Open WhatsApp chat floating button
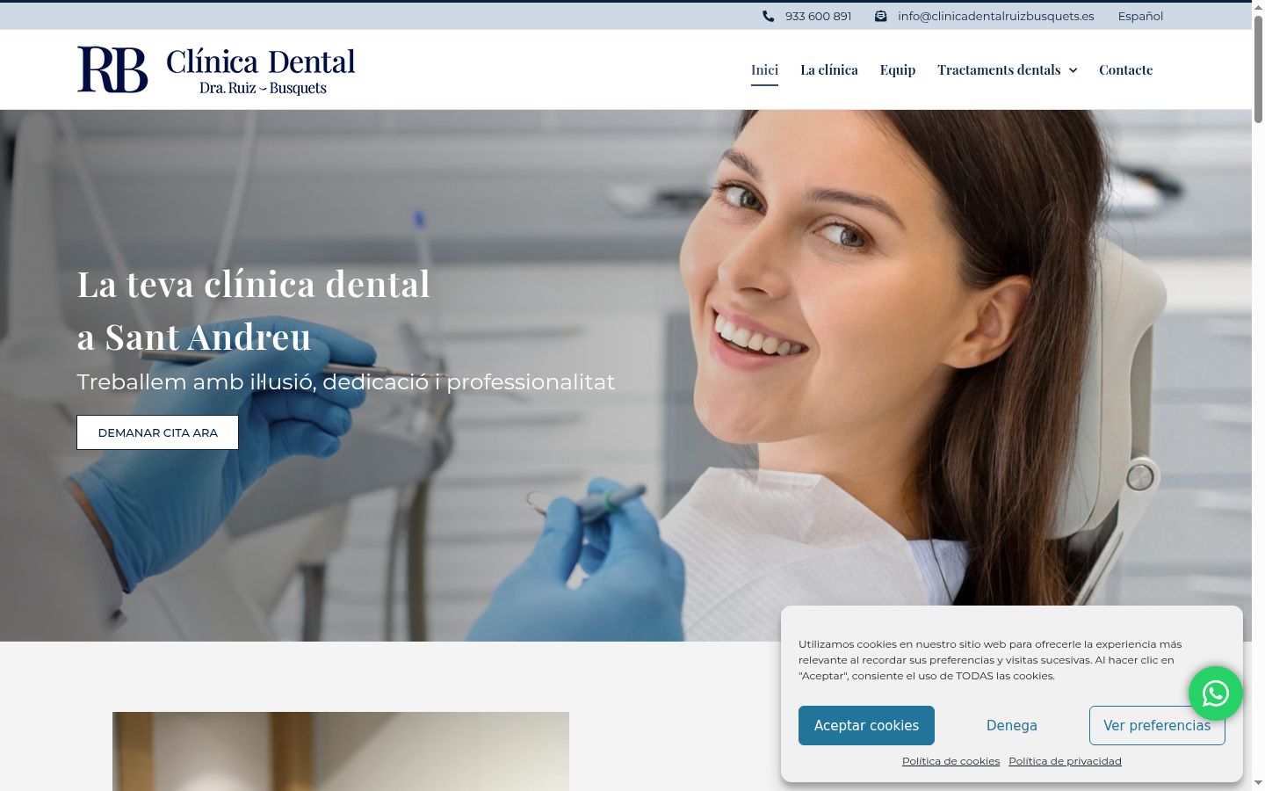Image resolution: width=1265 pixels, height=791 pixels. (x=1216, y=693)
